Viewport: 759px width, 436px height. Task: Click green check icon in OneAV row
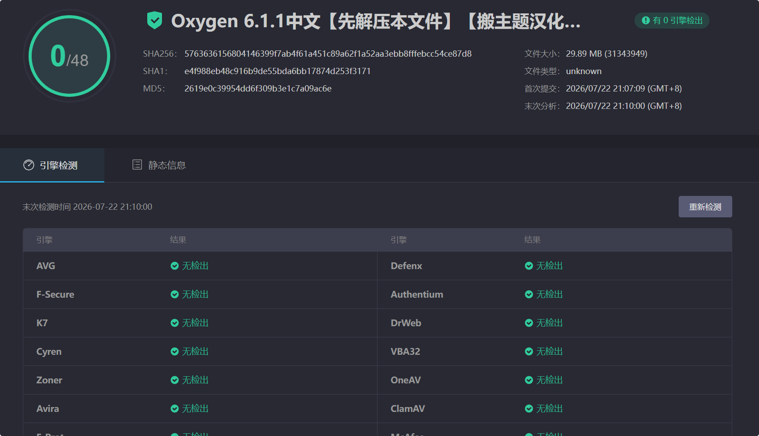[x=529, y=380]
